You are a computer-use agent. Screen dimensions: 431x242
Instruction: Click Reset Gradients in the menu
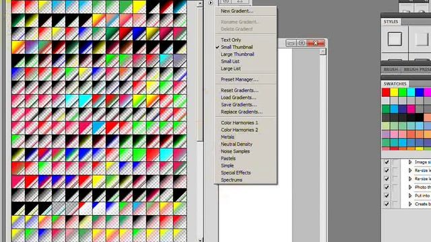[x=240, y=90]
